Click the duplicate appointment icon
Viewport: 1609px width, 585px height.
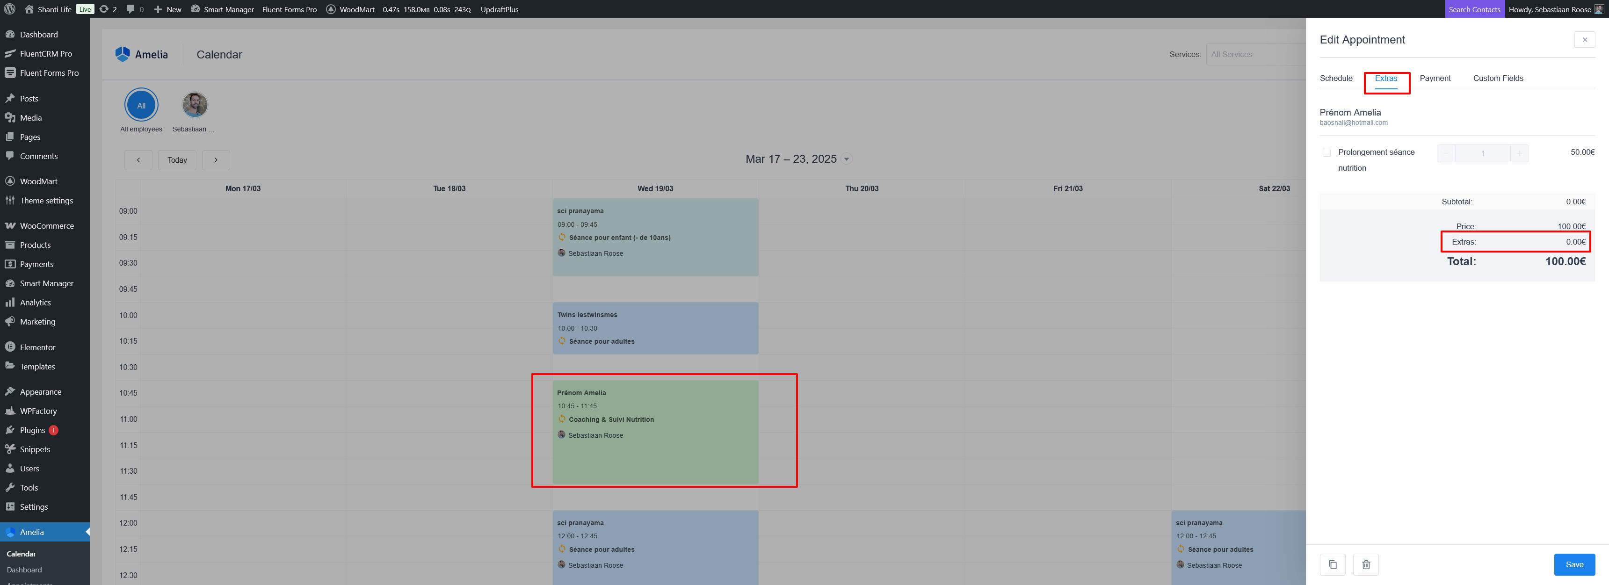(1332, 564)
